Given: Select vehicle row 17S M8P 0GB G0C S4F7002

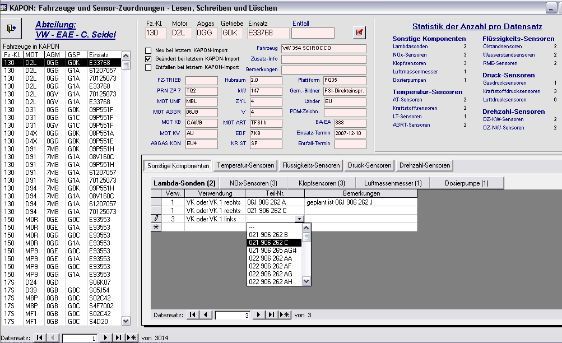Looking at the screenshot, I should (61, 305).
